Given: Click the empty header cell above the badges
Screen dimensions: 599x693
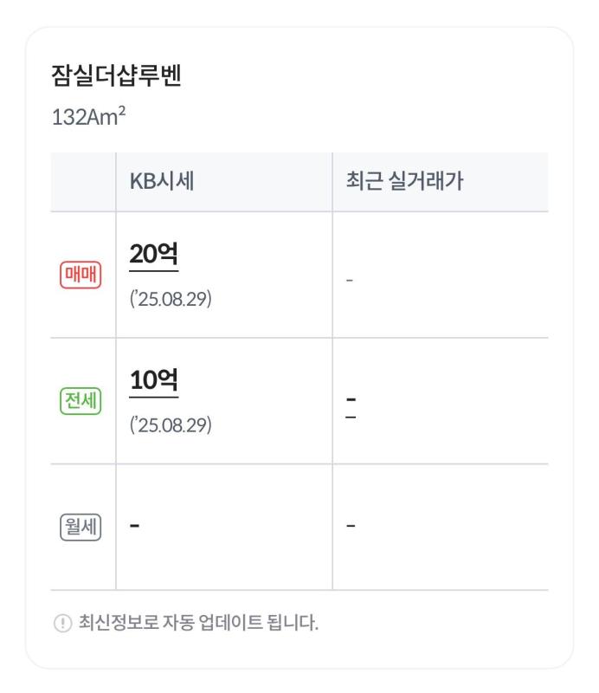Looking at the screenshot, I should [x=83, y=182].
